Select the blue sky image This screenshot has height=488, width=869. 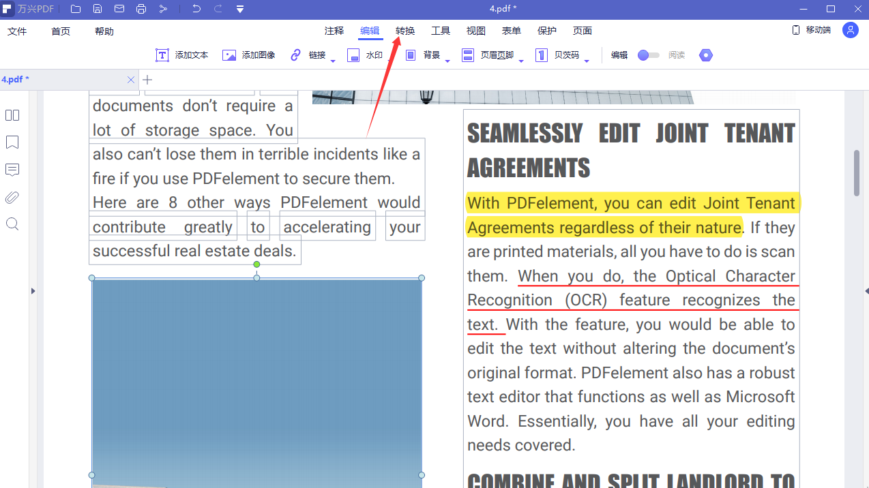point(256,382)
